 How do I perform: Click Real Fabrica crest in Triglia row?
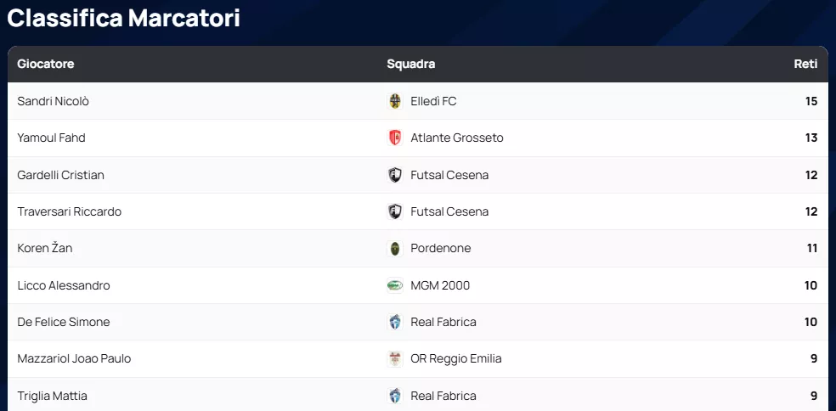click(x=394, y=396)
